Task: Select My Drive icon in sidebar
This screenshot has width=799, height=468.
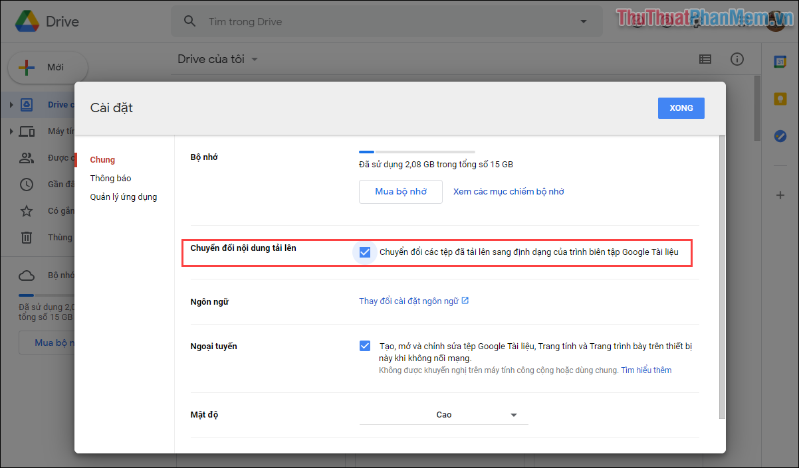Action: click(27, 105)
